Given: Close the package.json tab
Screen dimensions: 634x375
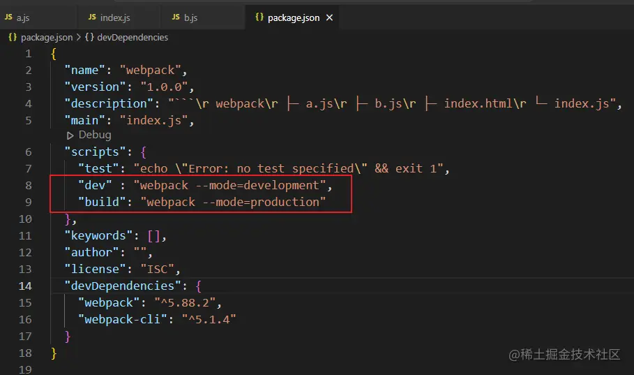Looking at the screenshot, I should pos(329,17).
